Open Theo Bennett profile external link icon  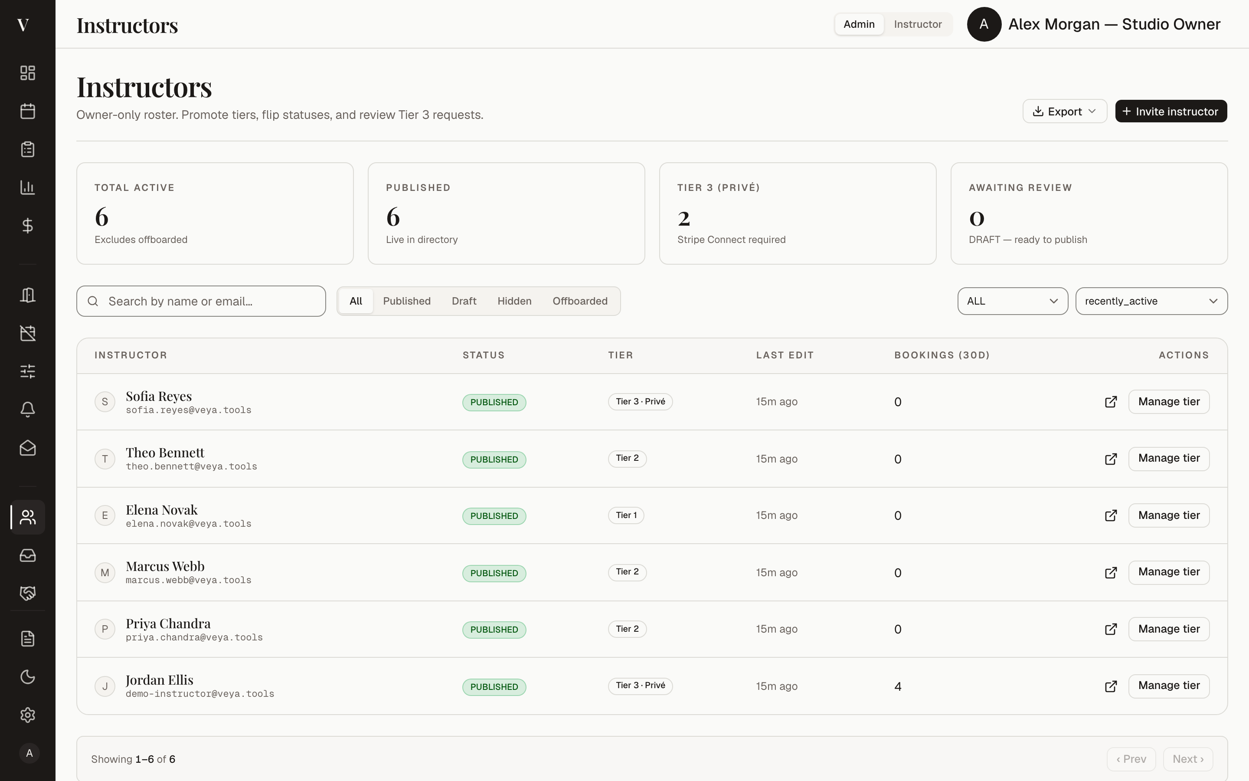tap(1111, 459)
